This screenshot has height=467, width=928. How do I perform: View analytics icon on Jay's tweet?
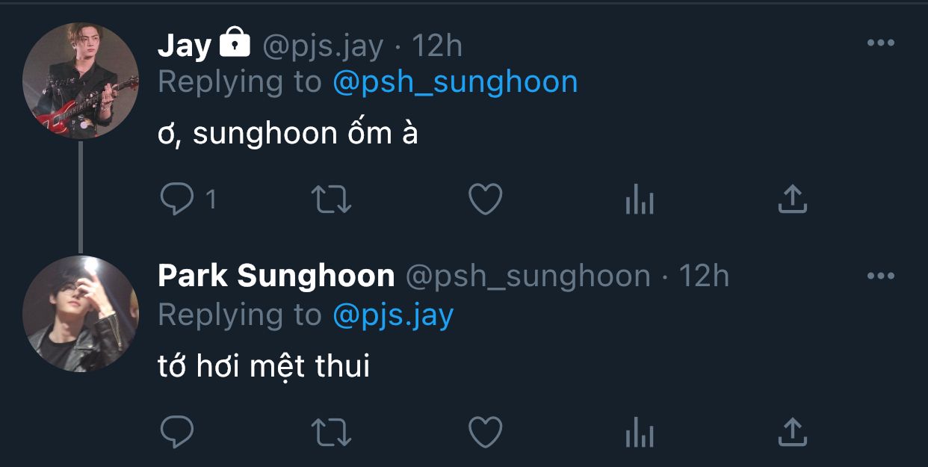pyautogui.click(x=640, y=200)
